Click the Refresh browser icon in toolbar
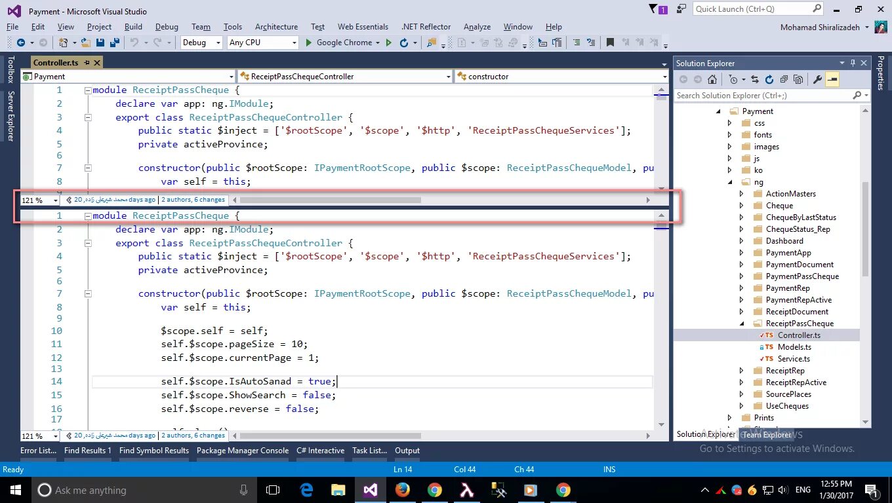 (x=404, y=43)
